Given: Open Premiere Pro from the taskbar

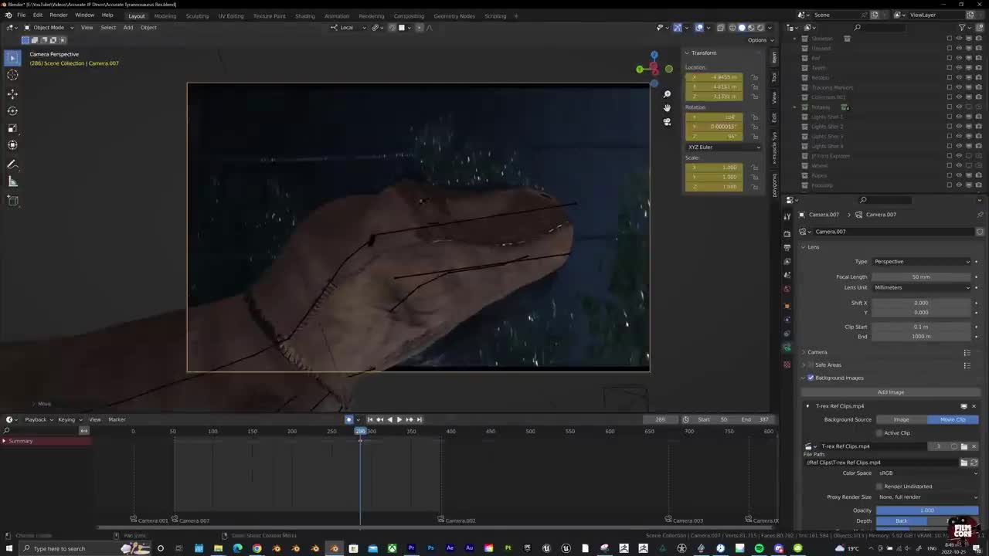Looking at the screenshot, I should (411, 548).
